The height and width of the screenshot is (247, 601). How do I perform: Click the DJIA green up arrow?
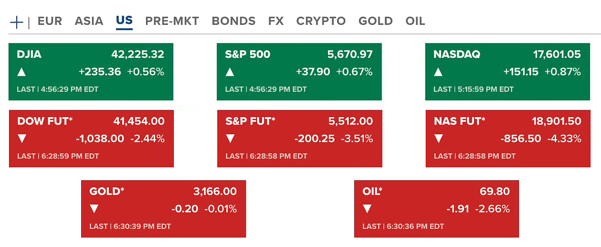(21, 72)
